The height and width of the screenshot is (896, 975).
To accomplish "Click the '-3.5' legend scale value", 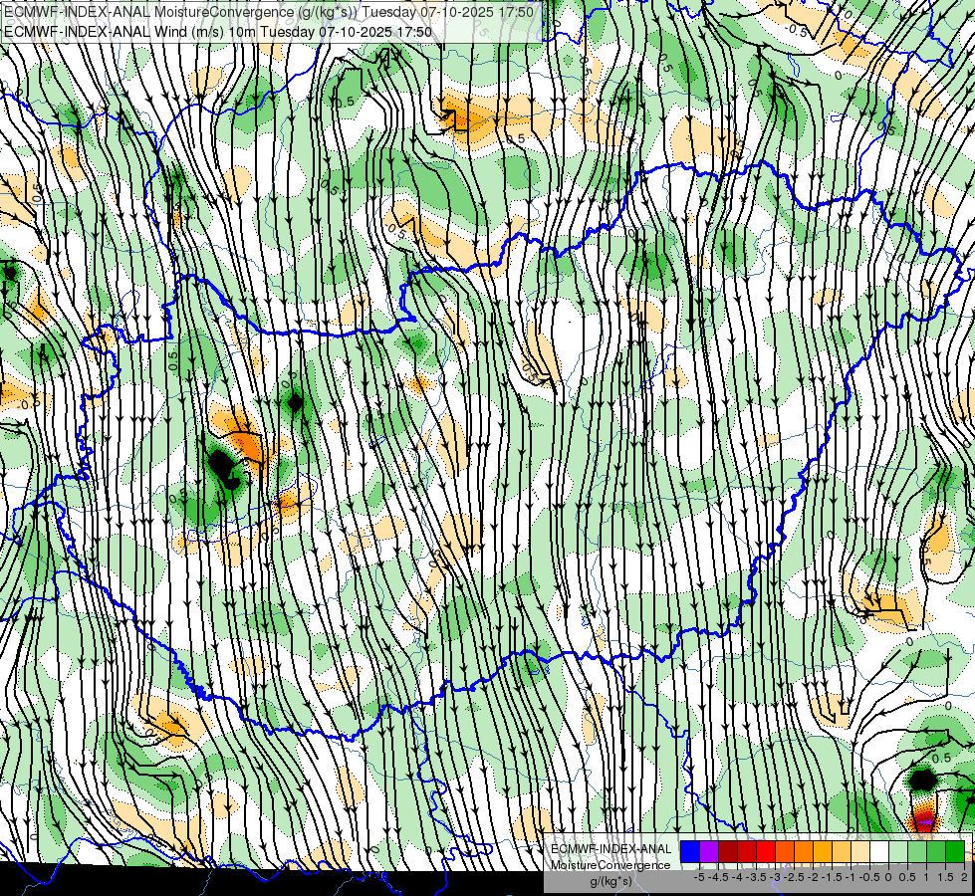I will 756,877.
